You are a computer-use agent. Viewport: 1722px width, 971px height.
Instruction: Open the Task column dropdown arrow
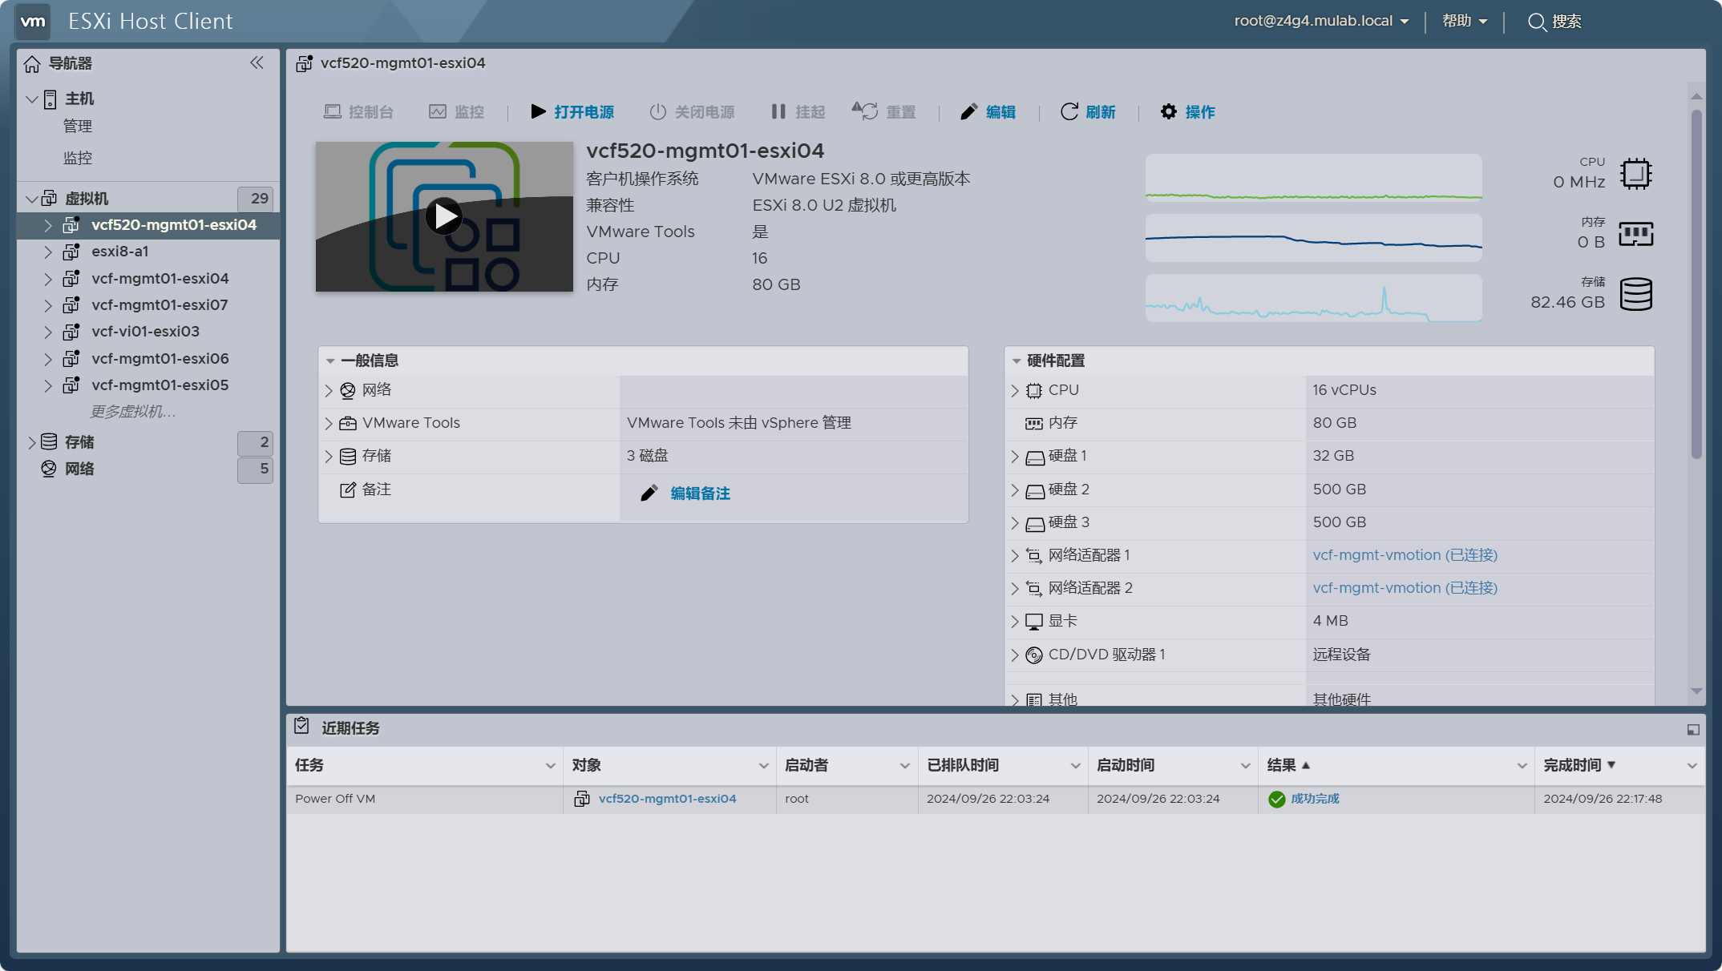click(x=551, y=766)
